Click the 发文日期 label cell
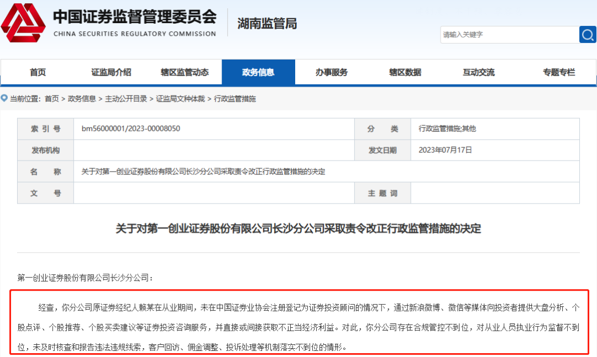 click(383, 150)
